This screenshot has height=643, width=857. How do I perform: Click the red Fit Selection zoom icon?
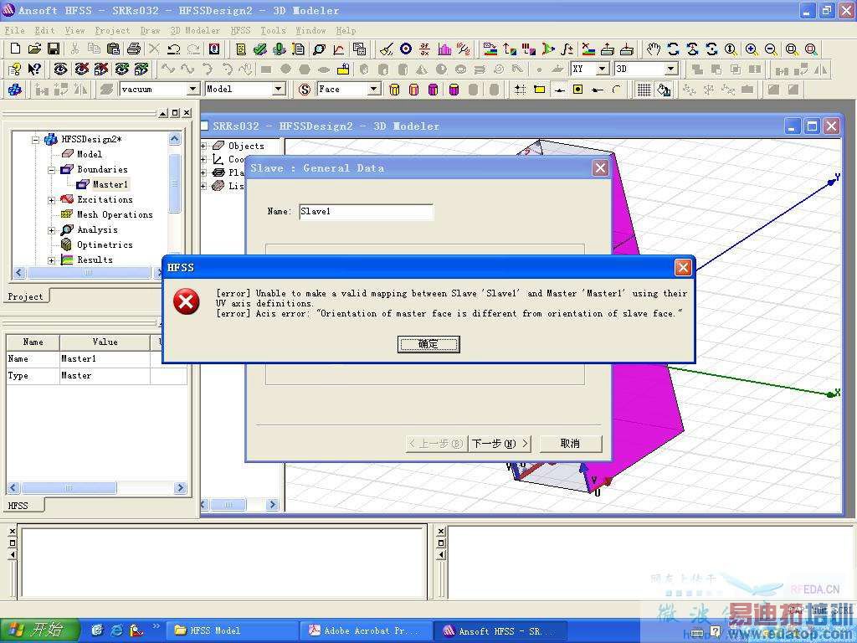tap(810, 49)
